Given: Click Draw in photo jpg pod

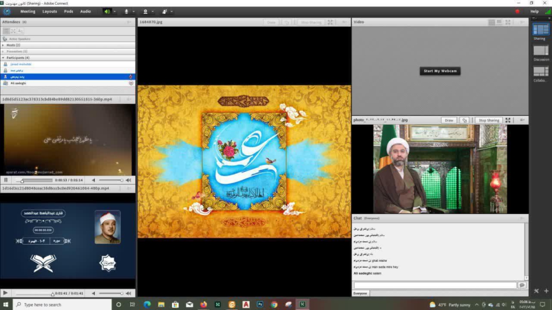Looking at the screenshot, I should [449, 120].
